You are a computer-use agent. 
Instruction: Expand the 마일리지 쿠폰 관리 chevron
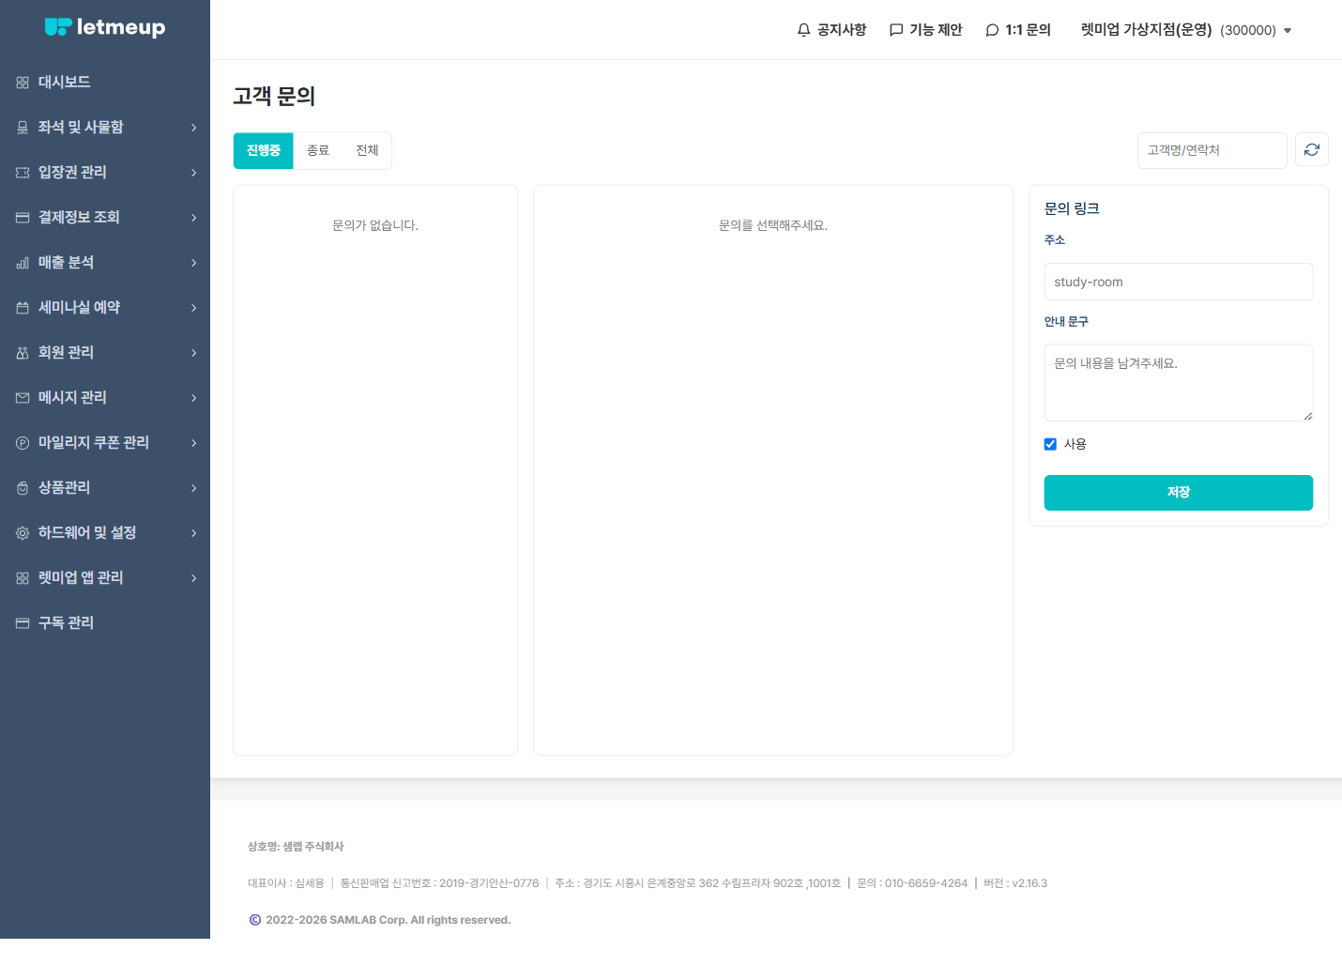tap(194, 443)
